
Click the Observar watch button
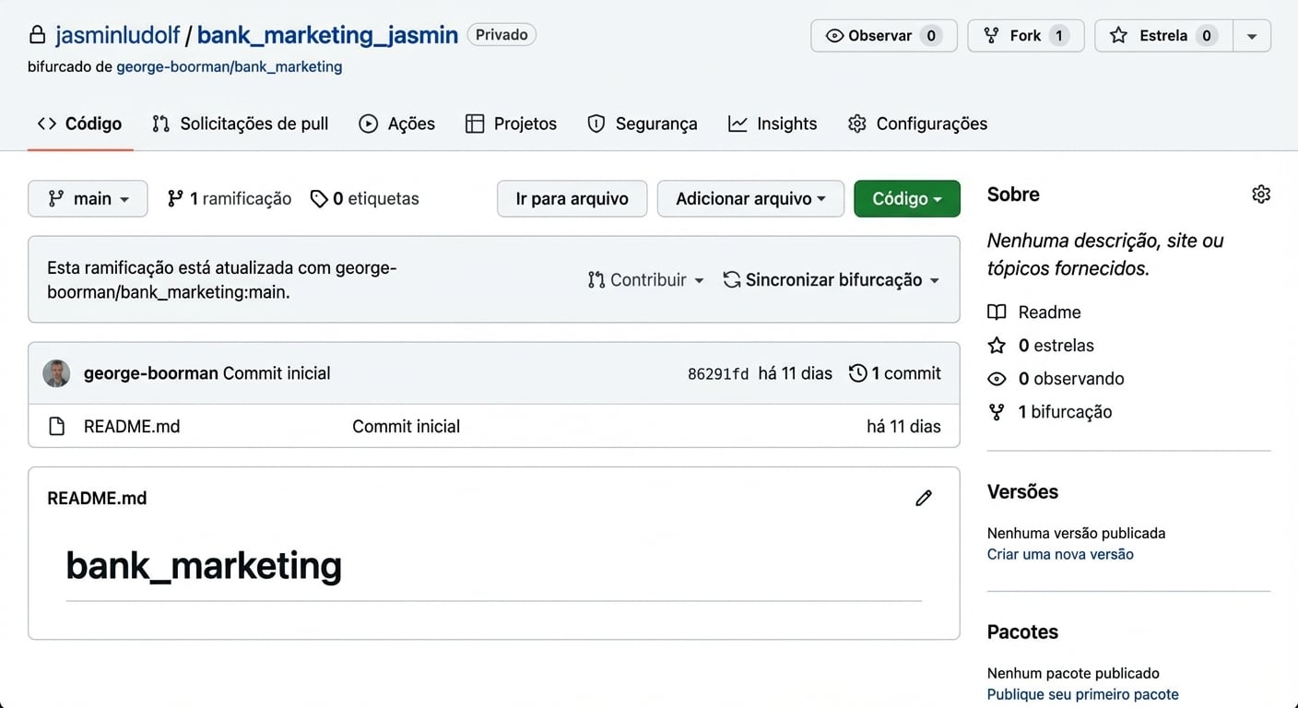point(883,36)
